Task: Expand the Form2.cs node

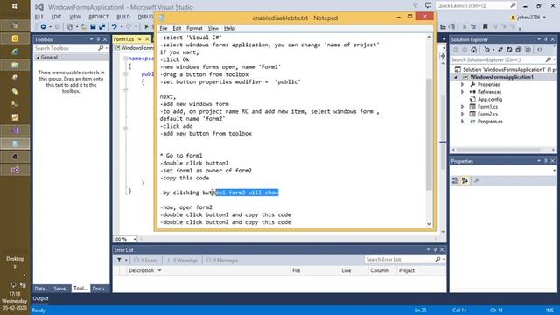Action: point(463,114)
